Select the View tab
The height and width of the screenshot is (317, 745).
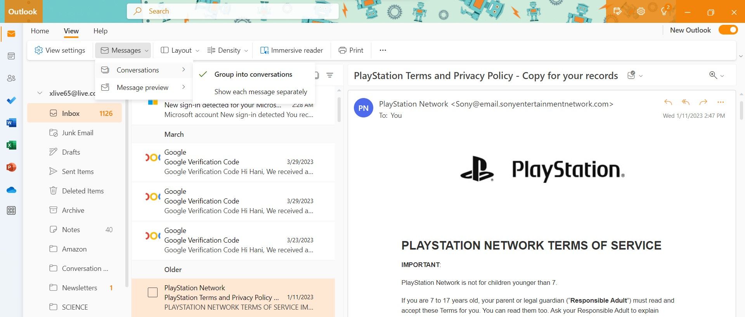71,31
